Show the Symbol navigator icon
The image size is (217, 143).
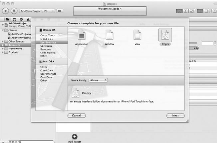tap(14, 20)
